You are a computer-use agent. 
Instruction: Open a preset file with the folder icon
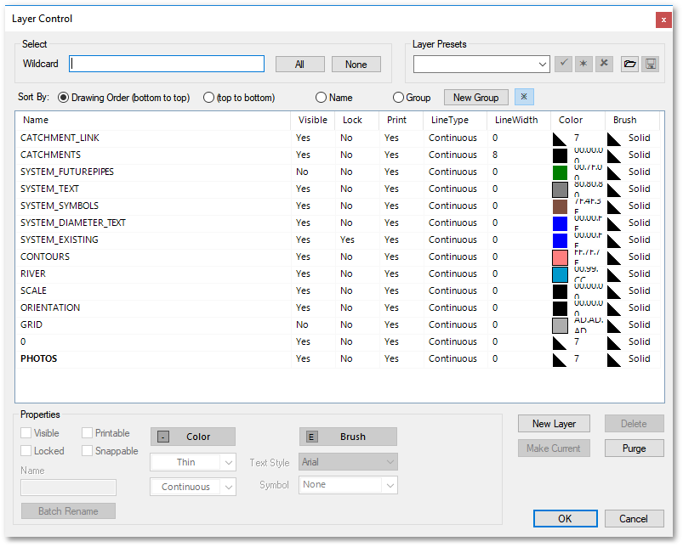coord(630,64)
